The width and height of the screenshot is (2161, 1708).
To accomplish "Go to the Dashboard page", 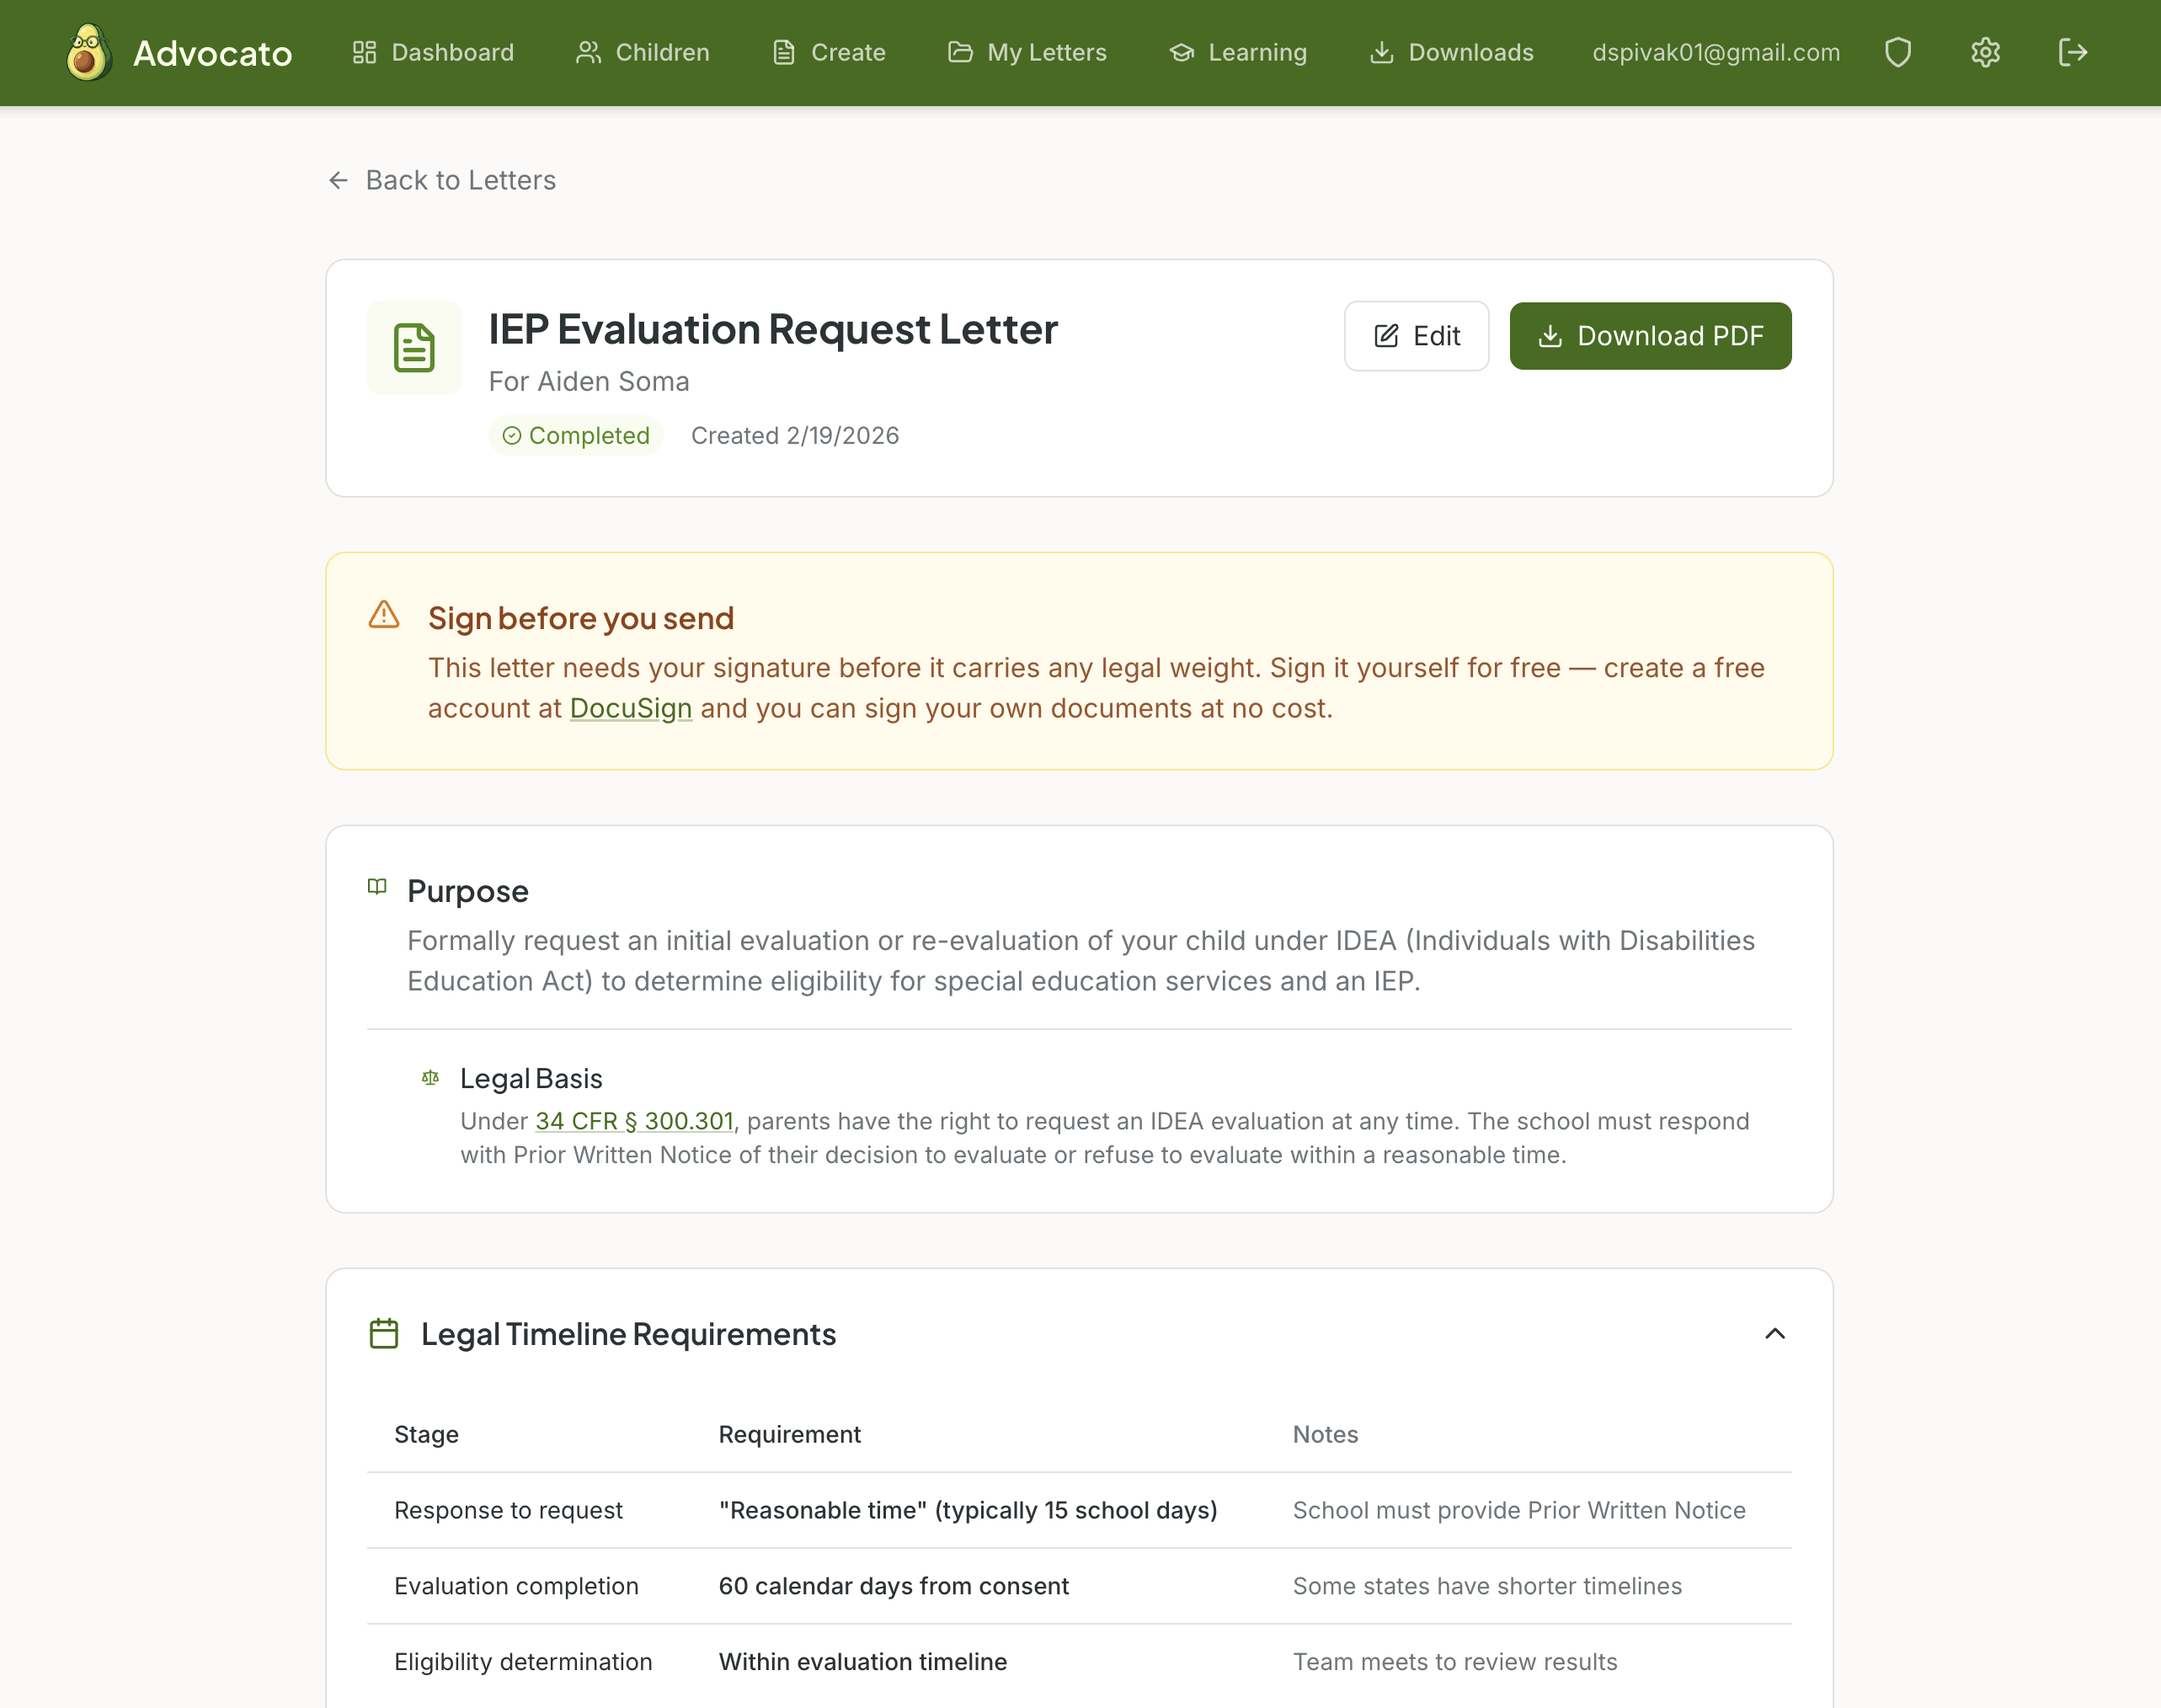I will tap(433, 52).
